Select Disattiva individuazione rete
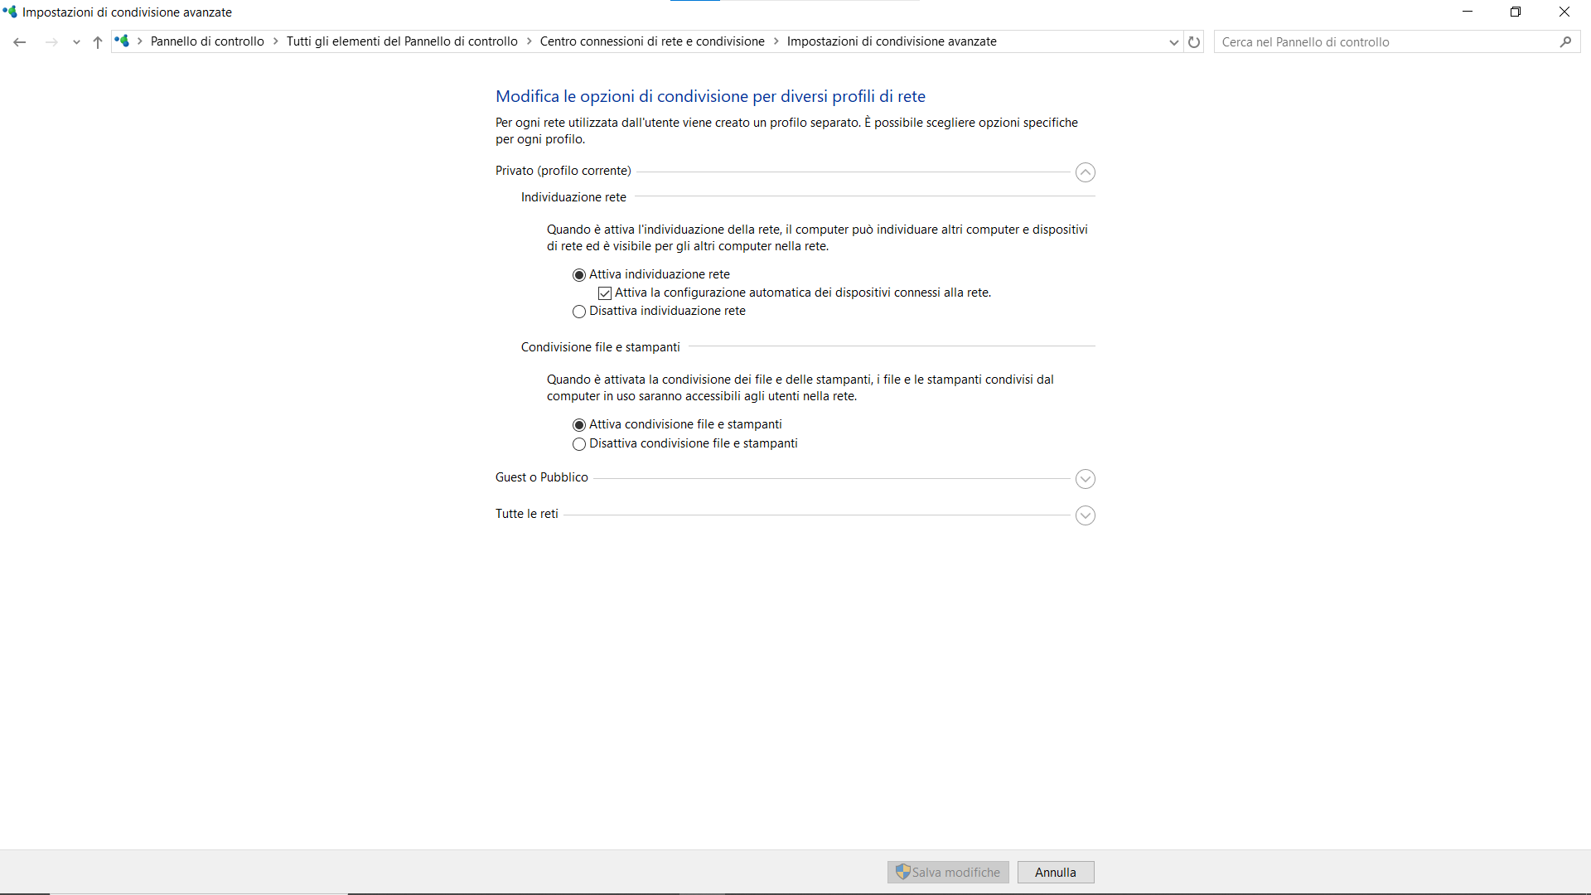The image size is (1591, 895). click(x=660, y=311)
